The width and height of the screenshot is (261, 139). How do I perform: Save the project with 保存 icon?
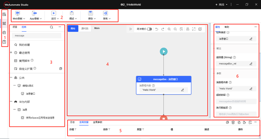[91, 13]
